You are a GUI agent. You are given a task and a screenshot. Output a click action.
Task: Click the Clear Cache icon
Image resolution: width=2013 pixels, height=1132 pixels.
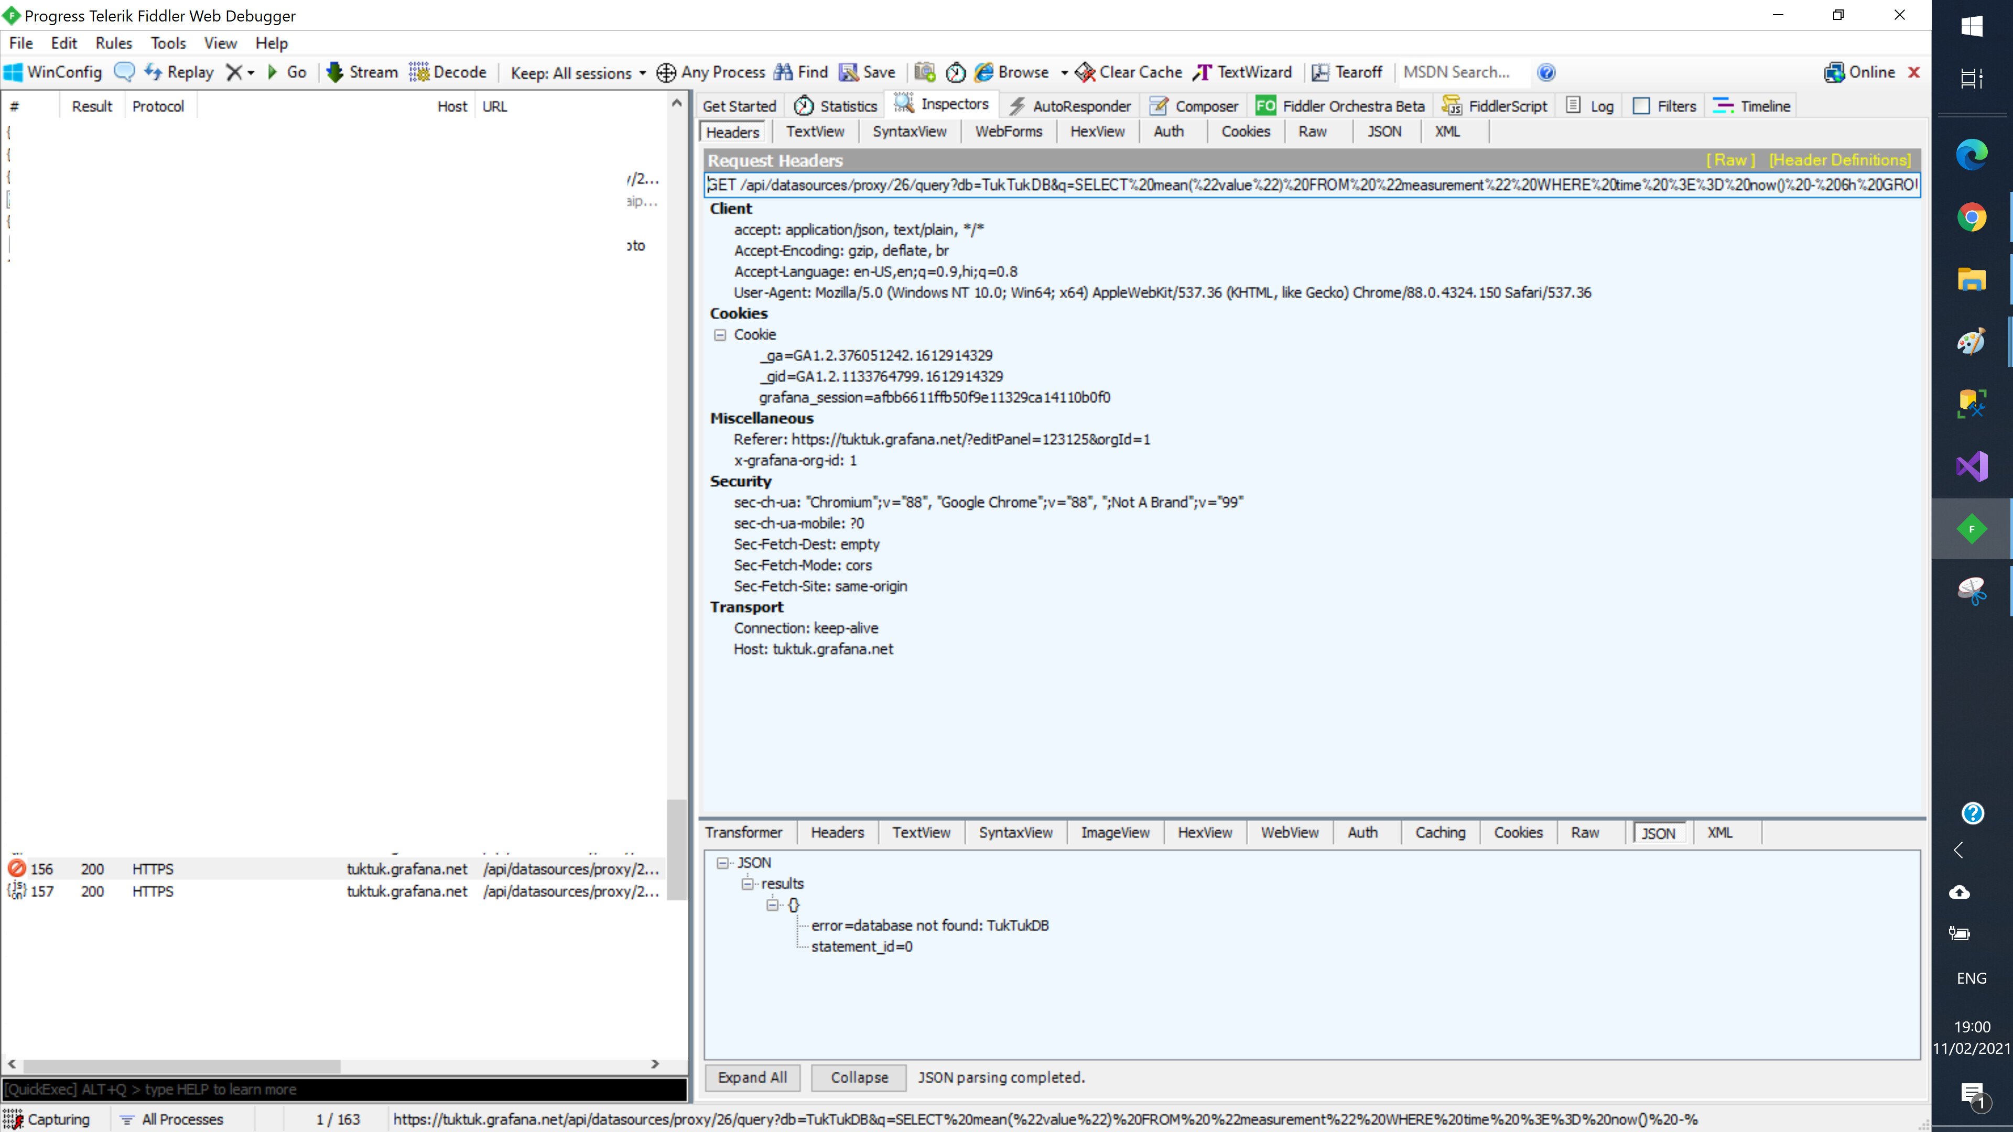1086,72
